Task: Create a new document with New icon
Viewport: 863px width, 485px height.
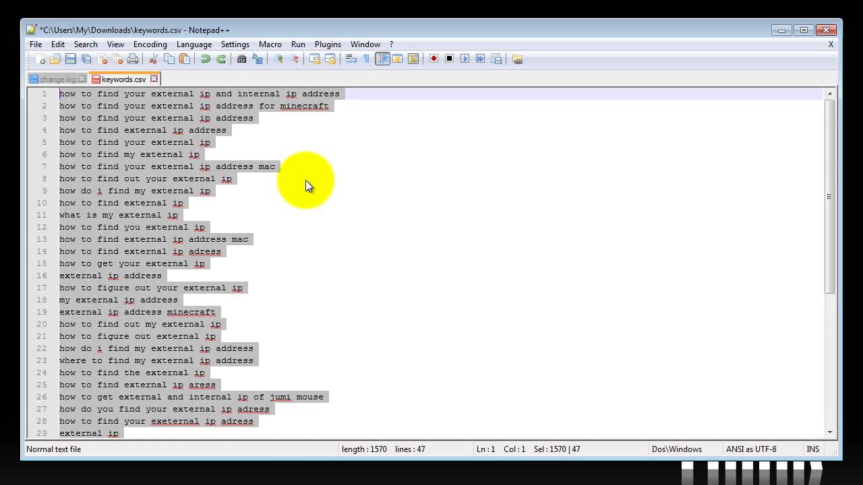Action: pos(40,59)
